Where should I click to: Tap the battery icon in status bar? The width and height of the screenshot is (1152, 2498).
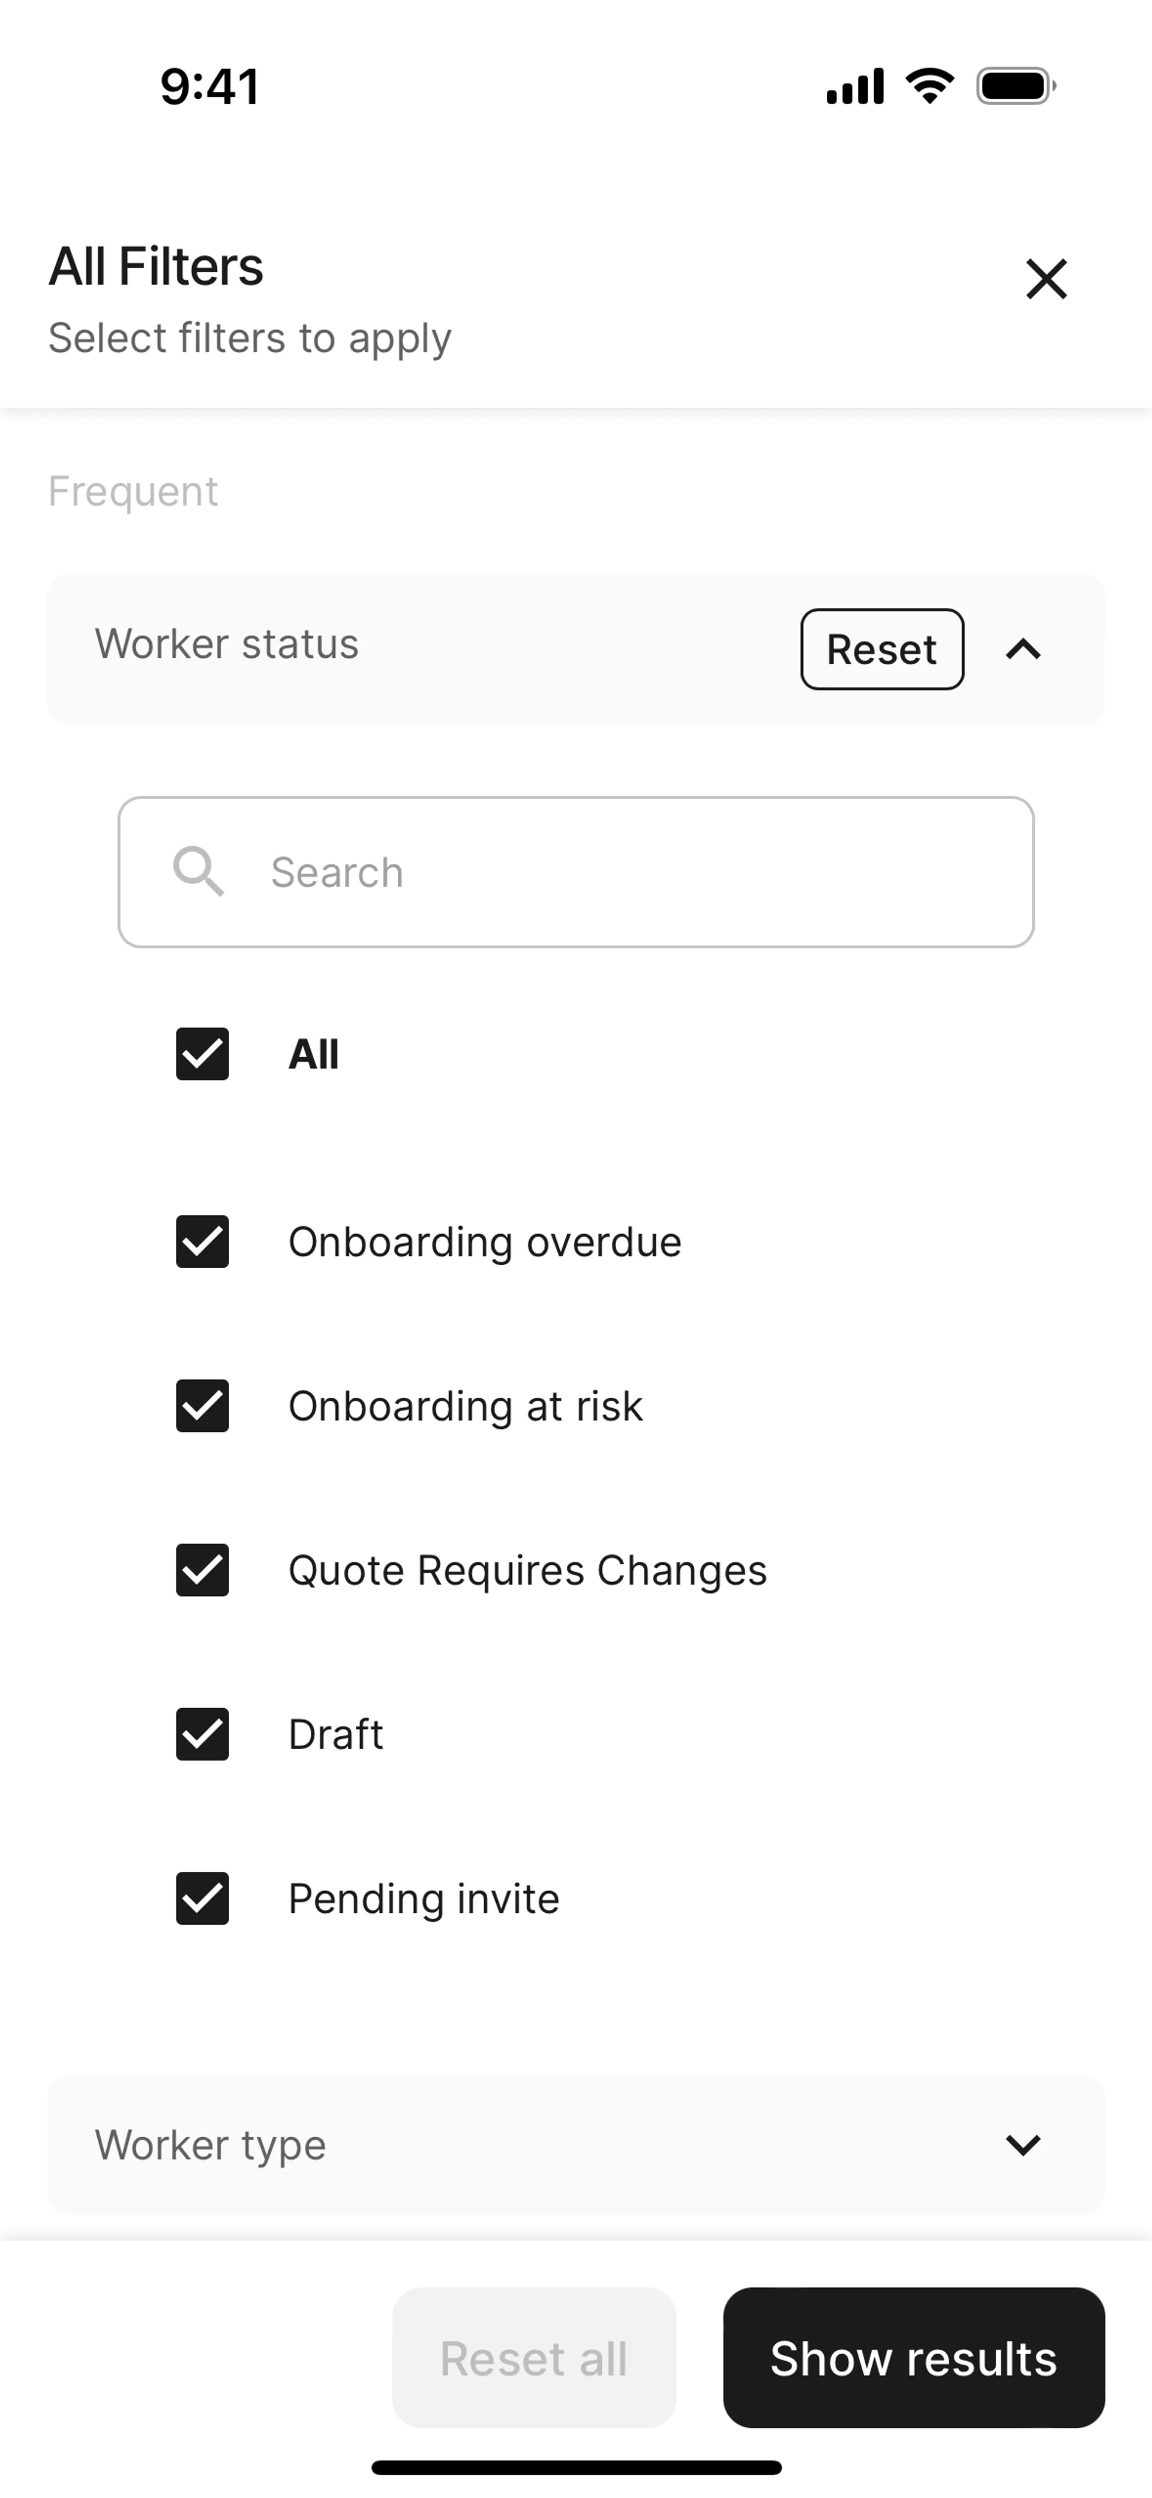(1015, 86)
